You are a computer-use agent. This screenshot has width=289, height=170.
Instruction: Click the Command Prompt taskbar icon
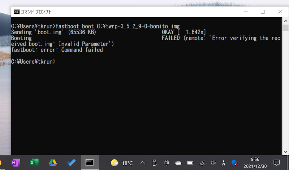90,163
